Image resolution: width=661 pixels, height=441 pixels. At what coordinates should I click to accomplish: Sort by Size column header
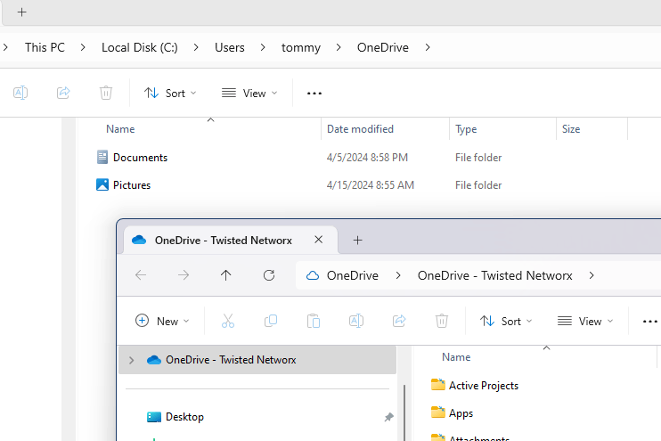click(x=571, y=129)
